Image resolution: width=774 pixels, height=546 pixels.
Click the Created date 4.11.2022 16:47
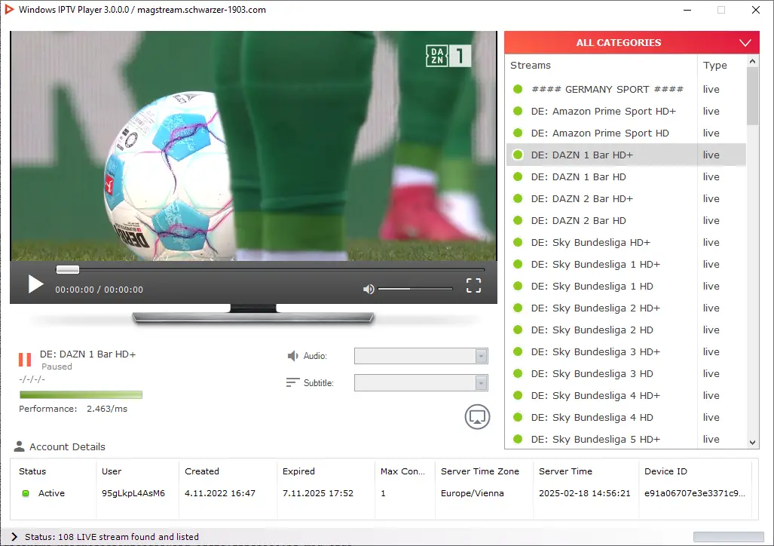[219, 493]
